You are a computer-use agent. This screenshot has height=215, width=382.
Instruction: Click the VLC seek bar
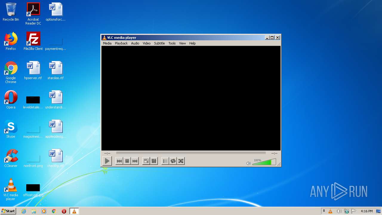pyautogui.click(x=191, y=153)
